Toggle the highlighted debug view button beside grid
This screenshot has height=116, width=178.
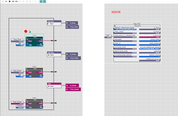44,2
